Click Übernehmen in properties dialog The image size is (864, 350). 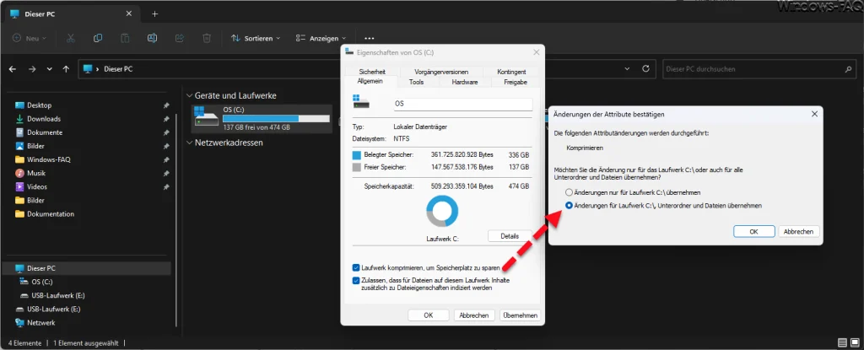point(520,315)
